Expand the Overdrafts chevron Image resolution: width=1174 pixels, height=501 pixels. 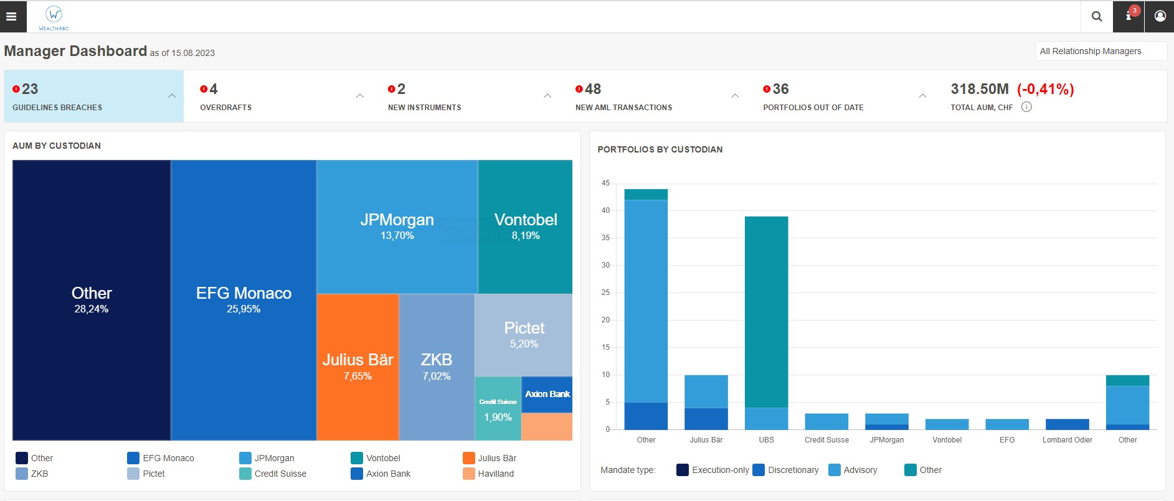360,96
